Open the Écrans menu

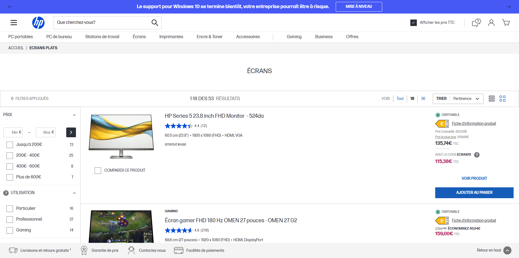pos(139,37)
